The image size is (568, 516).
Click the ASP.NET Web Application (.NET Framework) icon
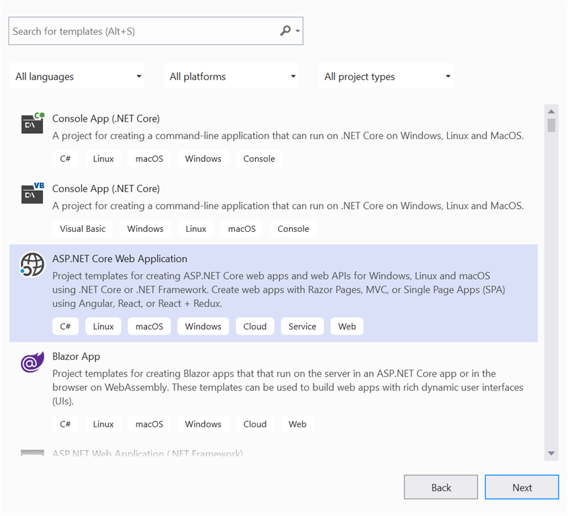click(32, 452)
